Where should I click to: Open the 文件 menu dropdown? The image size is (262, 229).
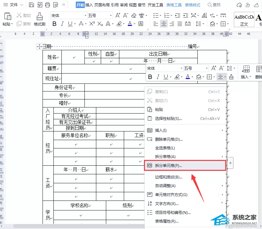coord(13,5)
